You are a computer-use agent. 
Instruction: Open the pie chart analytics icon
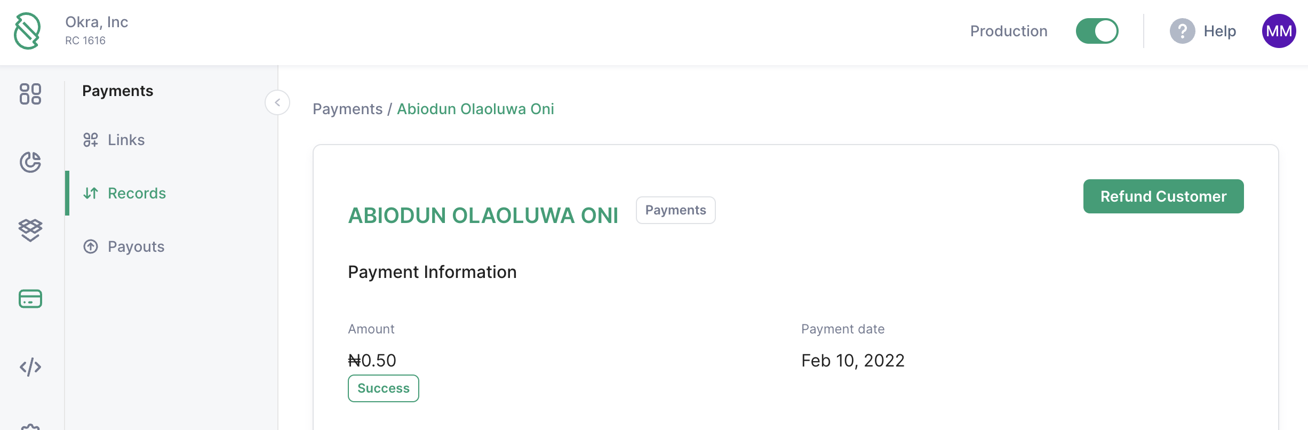coord(30,162)
